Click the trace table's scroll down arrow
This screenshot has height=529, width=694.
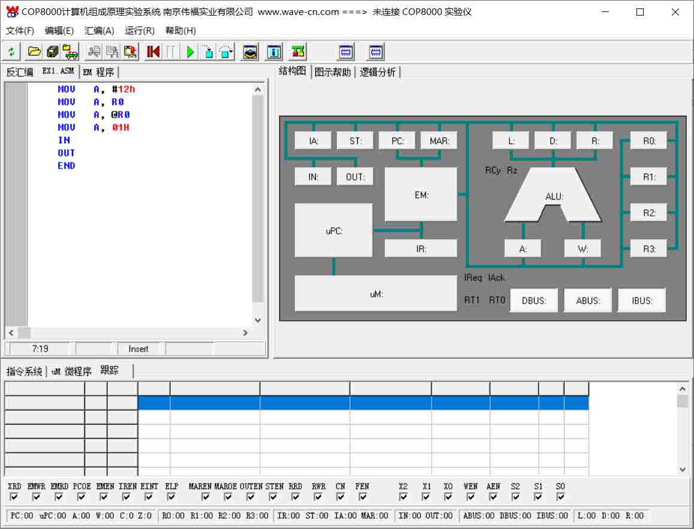[682, 470]
